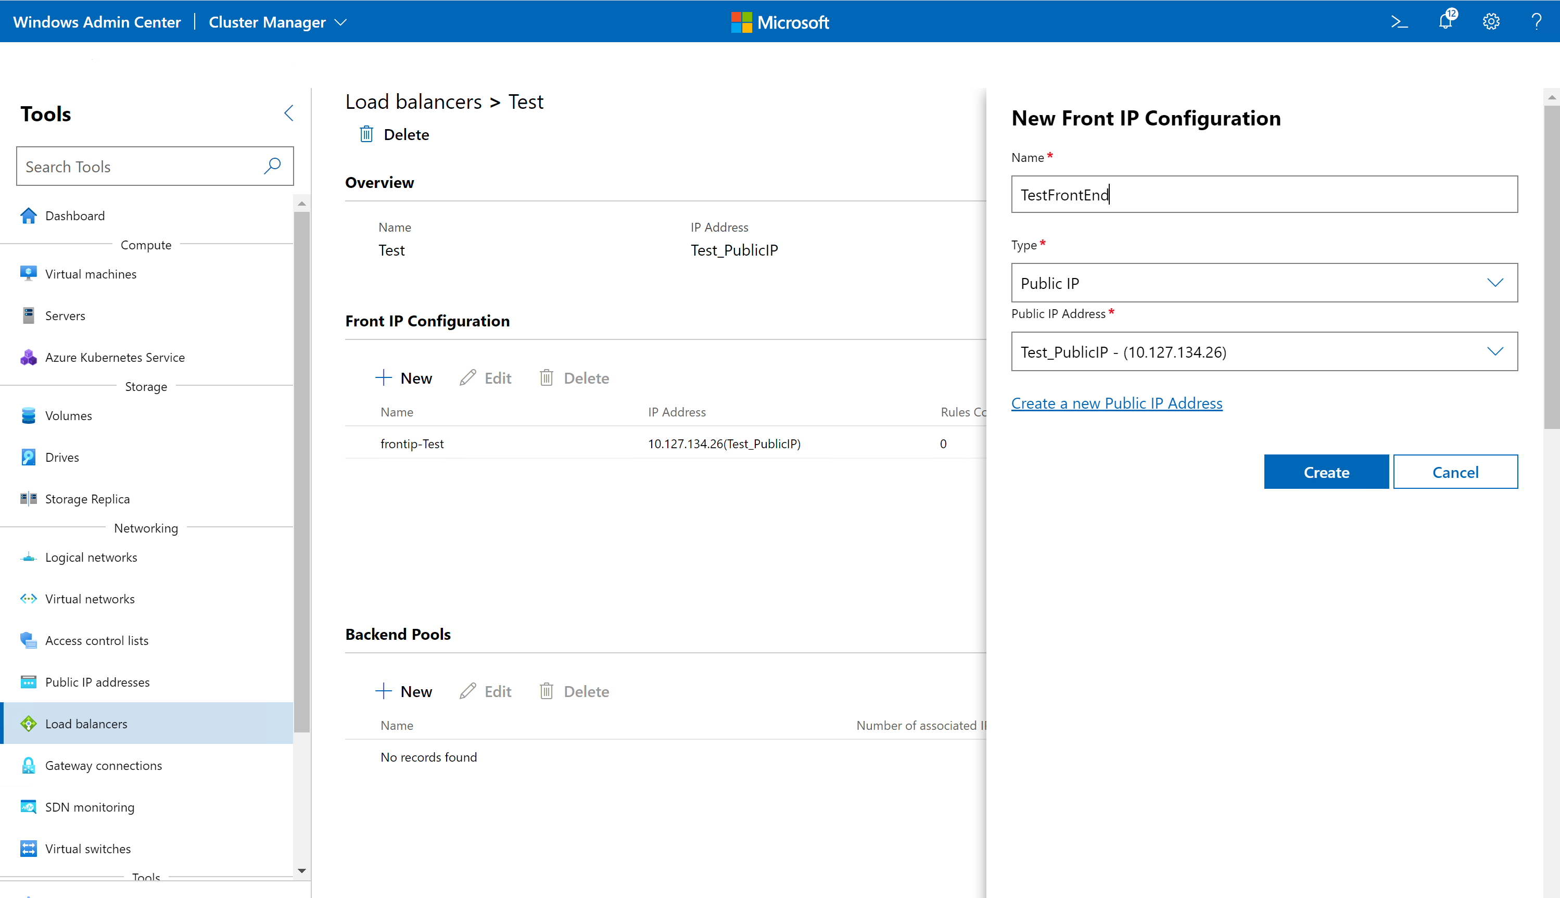This screenshot has height=898, width=1560.
Task: Open Dashboard in Tools menu
Action: (74, 216)
